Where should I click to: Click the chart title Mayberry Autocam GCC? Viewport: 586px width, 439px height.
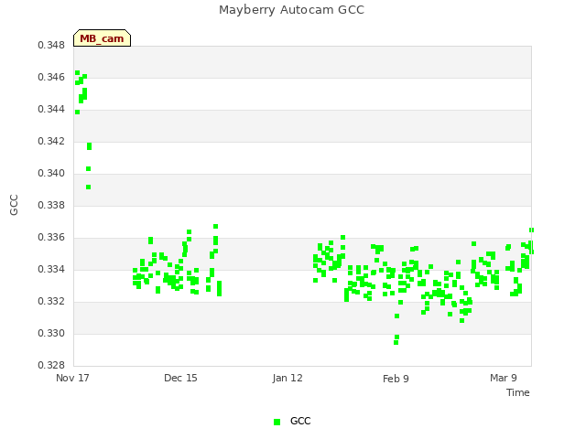(291, 10)
